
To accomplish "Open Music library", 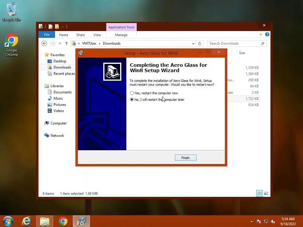I will pos(58,98).
